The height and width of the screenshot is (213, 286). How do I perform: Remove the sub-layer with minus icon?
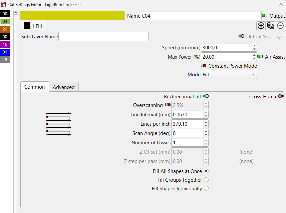click(280, 26)
